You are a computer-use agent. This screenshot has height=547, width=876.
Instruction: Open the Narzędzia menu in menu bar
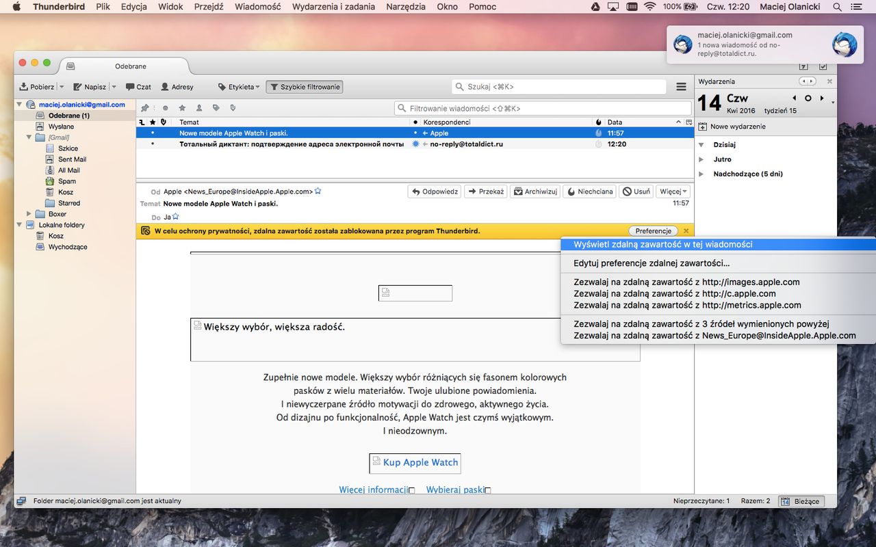[406, 7]
